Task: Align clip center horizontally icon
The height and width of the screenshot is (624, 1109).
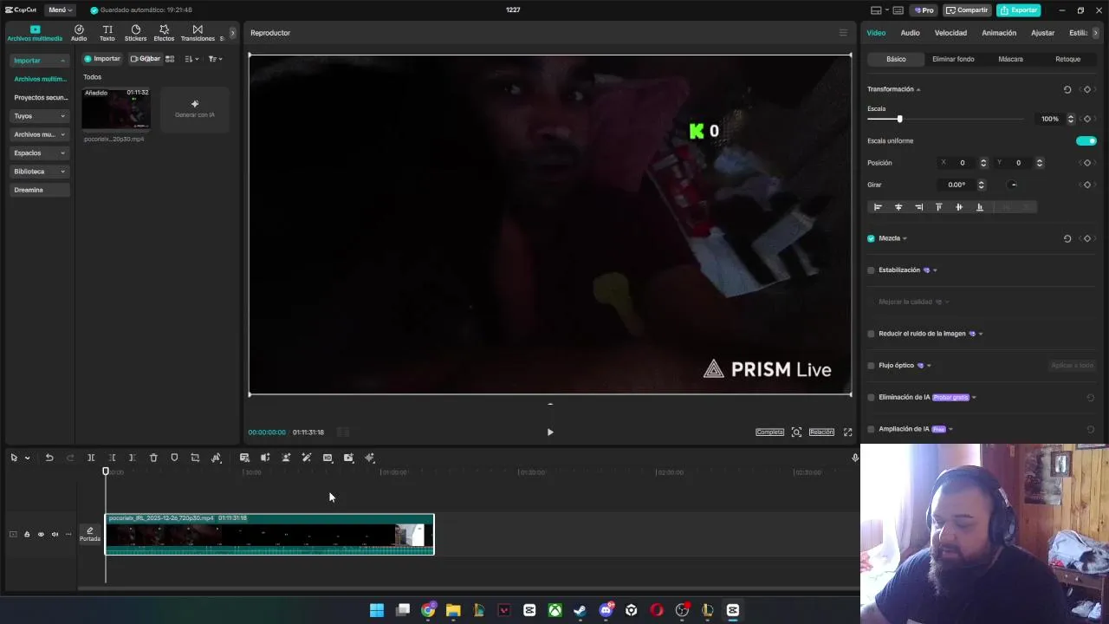Action: point(898,207)
